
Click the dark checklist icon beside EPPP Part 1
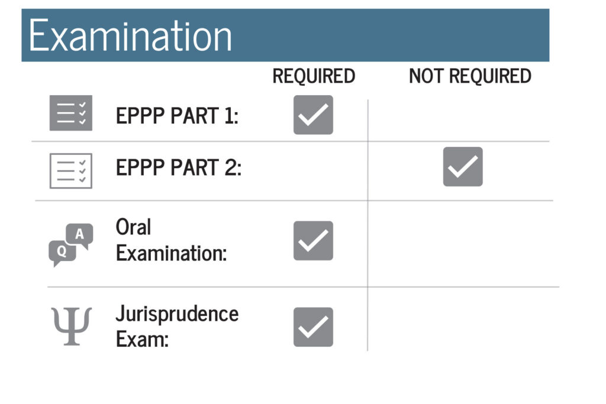(x=71, y=113)
